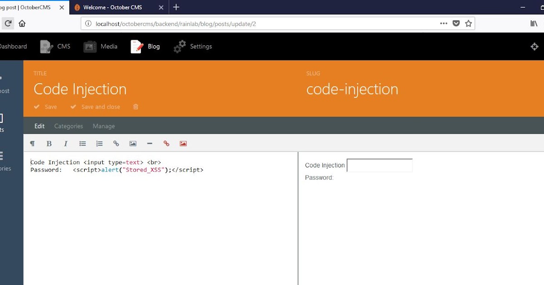Delete the post via the trash icon
This screenshot has height=285, width=544.
[135, 107]
